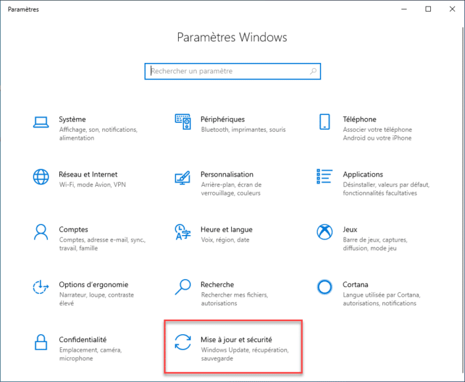This screenshot has height=382, width=465.
Task: Open the Téléphone settings heading
Action: coord(359,119)
